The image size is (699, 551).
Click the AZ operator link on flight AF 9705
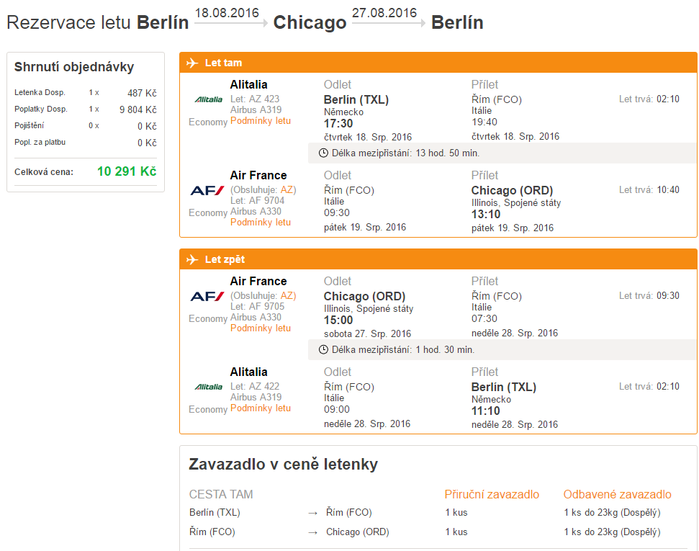click(287, 295)
